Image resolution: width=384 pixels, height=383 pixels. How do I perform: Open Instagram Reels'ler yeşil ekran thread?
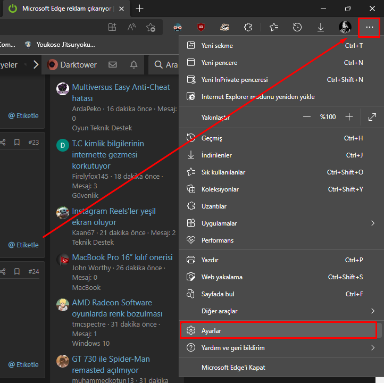114,217
